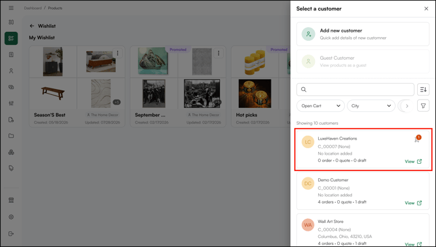Click the seashell art thumbnail

[x=153, y=61]
